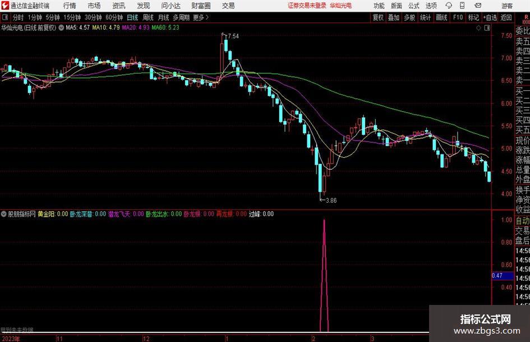Click the 7.54 high price marker
This screenshot has height=342, width=530.
point(233,36)
